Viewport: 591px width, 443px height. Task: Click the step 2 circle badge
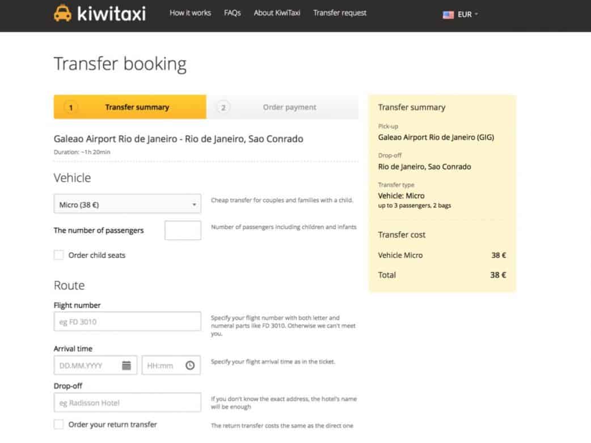pyautogui.click(x=223, y=107)
